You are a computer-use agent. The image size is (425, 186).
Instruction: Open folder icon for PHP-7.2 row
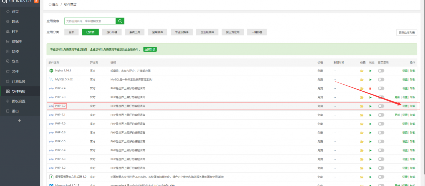(362, 106)
